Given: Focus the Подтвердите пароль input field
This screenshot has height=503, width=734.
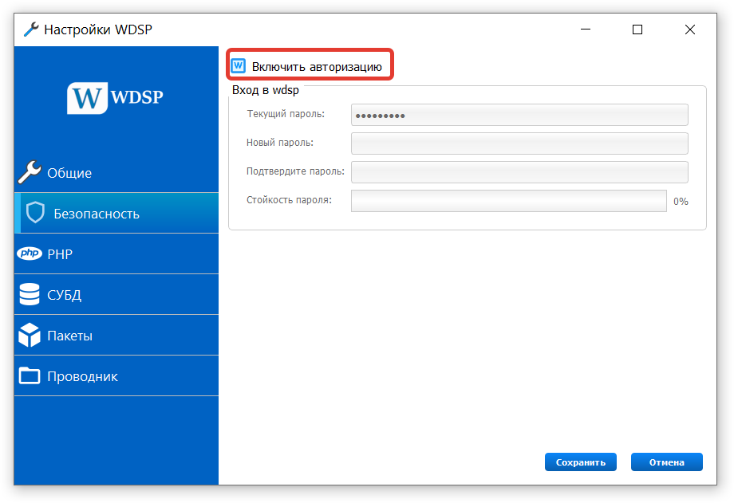Looking at the screenshot, I should [x=519, y=172].
